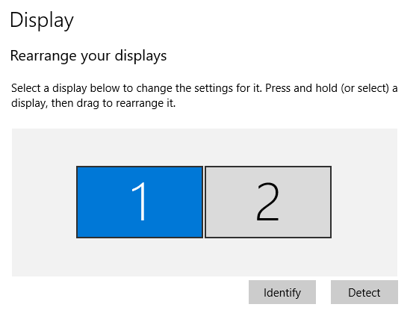Viewport: 419px width, 322px height.
Task: Select display 2 in the arrangement area
Action: (x=268, y=202)
